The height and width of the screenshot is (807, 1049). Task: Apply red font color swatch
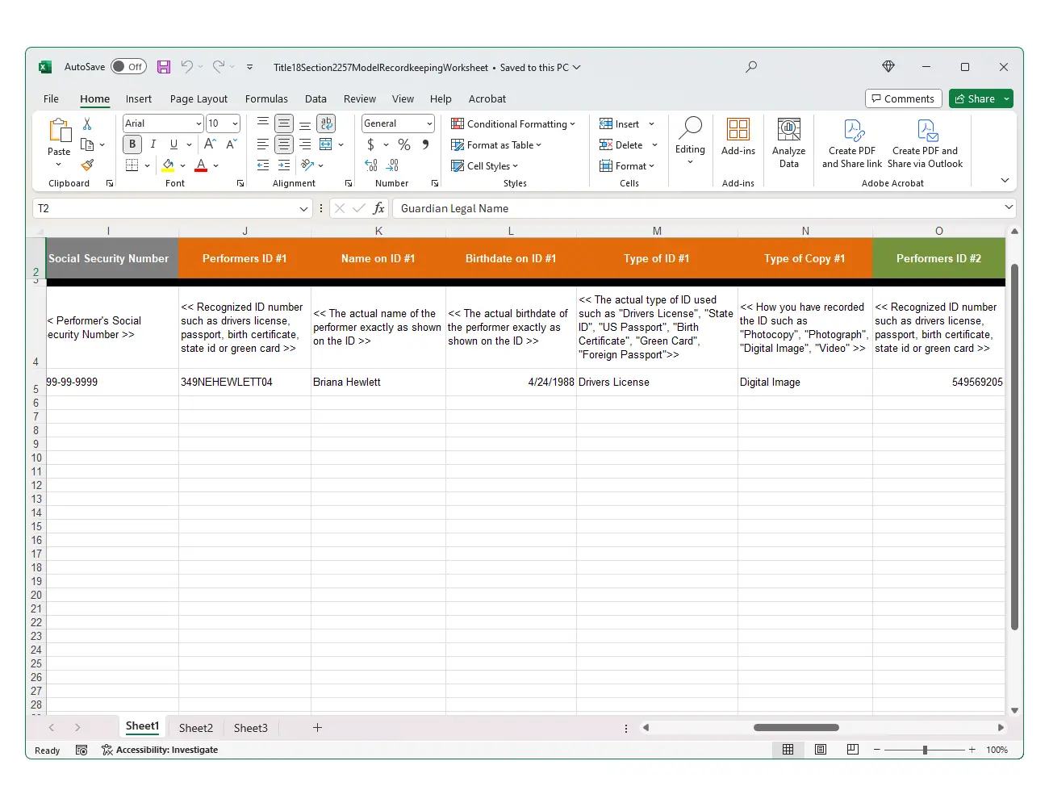tap(201, 165)
